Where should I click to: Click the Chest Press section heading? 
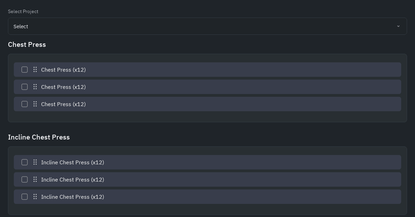(27, 44)
